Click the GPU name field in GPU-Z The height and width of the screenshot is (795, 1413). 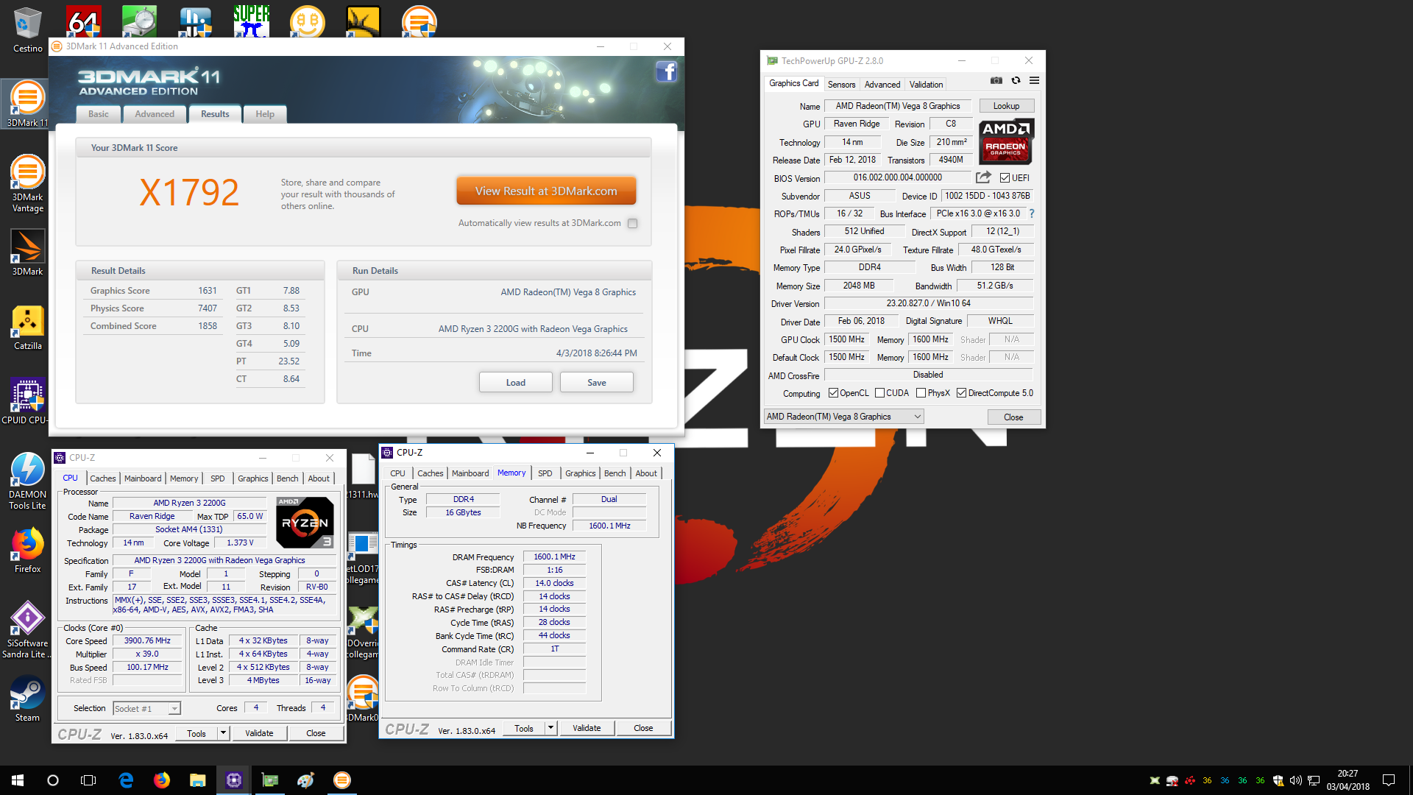(x=897, y=106)
